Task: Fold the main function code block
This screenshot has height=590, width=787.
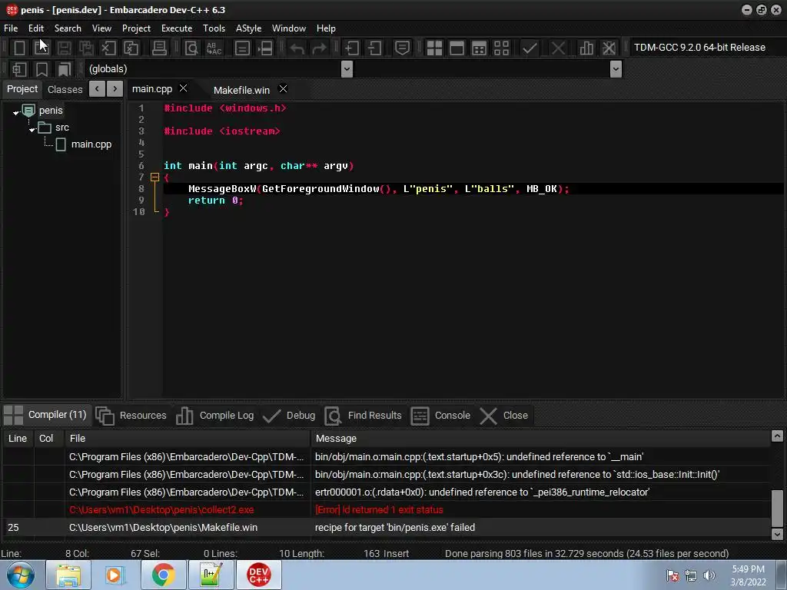Action: tap(154, 177)
